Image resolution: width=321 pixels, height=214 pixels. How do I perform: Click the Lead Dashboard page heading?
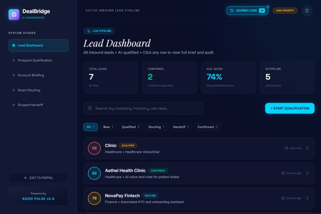point(117,43)
